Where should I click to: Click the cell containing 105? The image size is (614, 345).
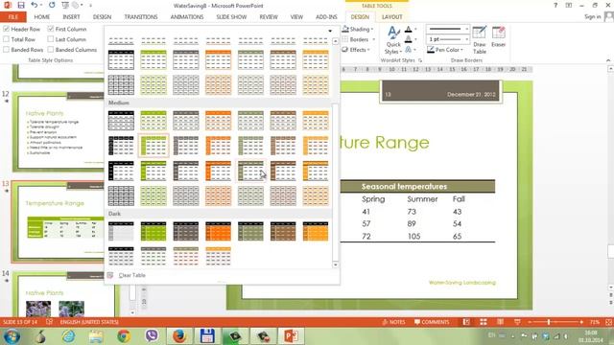coord(413,237)
